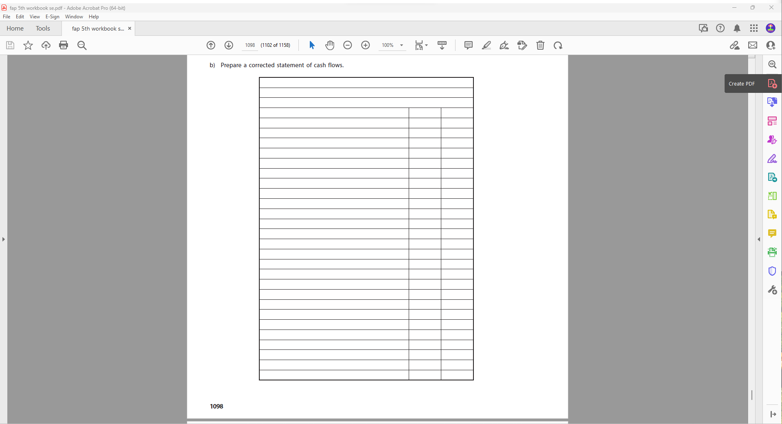The height and width of the screenshot is (424, 782).
Task: View notifications bell
Action: click(x=737, y=28)
